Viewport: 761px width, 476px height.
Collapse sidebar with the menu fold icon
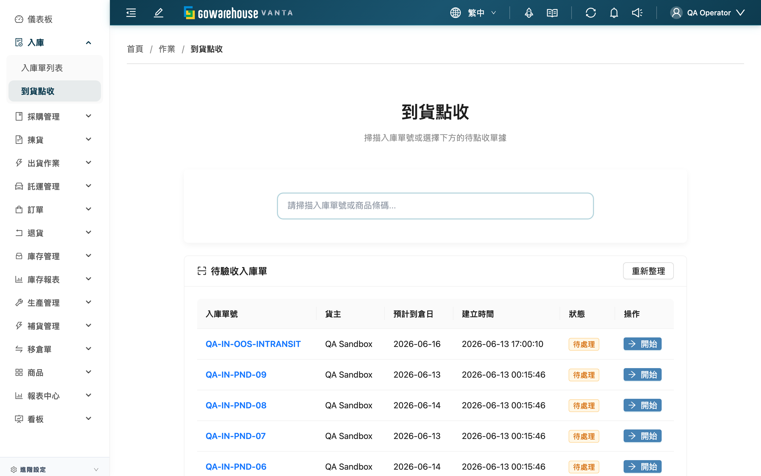(131, 13)
